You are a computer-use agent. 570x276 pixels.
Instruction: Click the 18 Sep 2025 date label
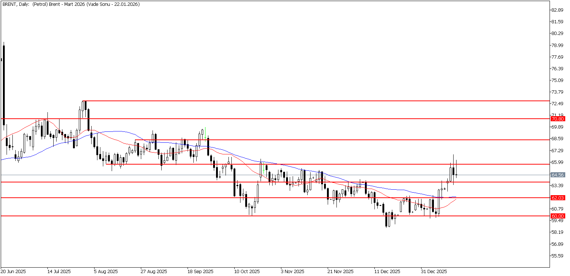click(x=200, y=272)
